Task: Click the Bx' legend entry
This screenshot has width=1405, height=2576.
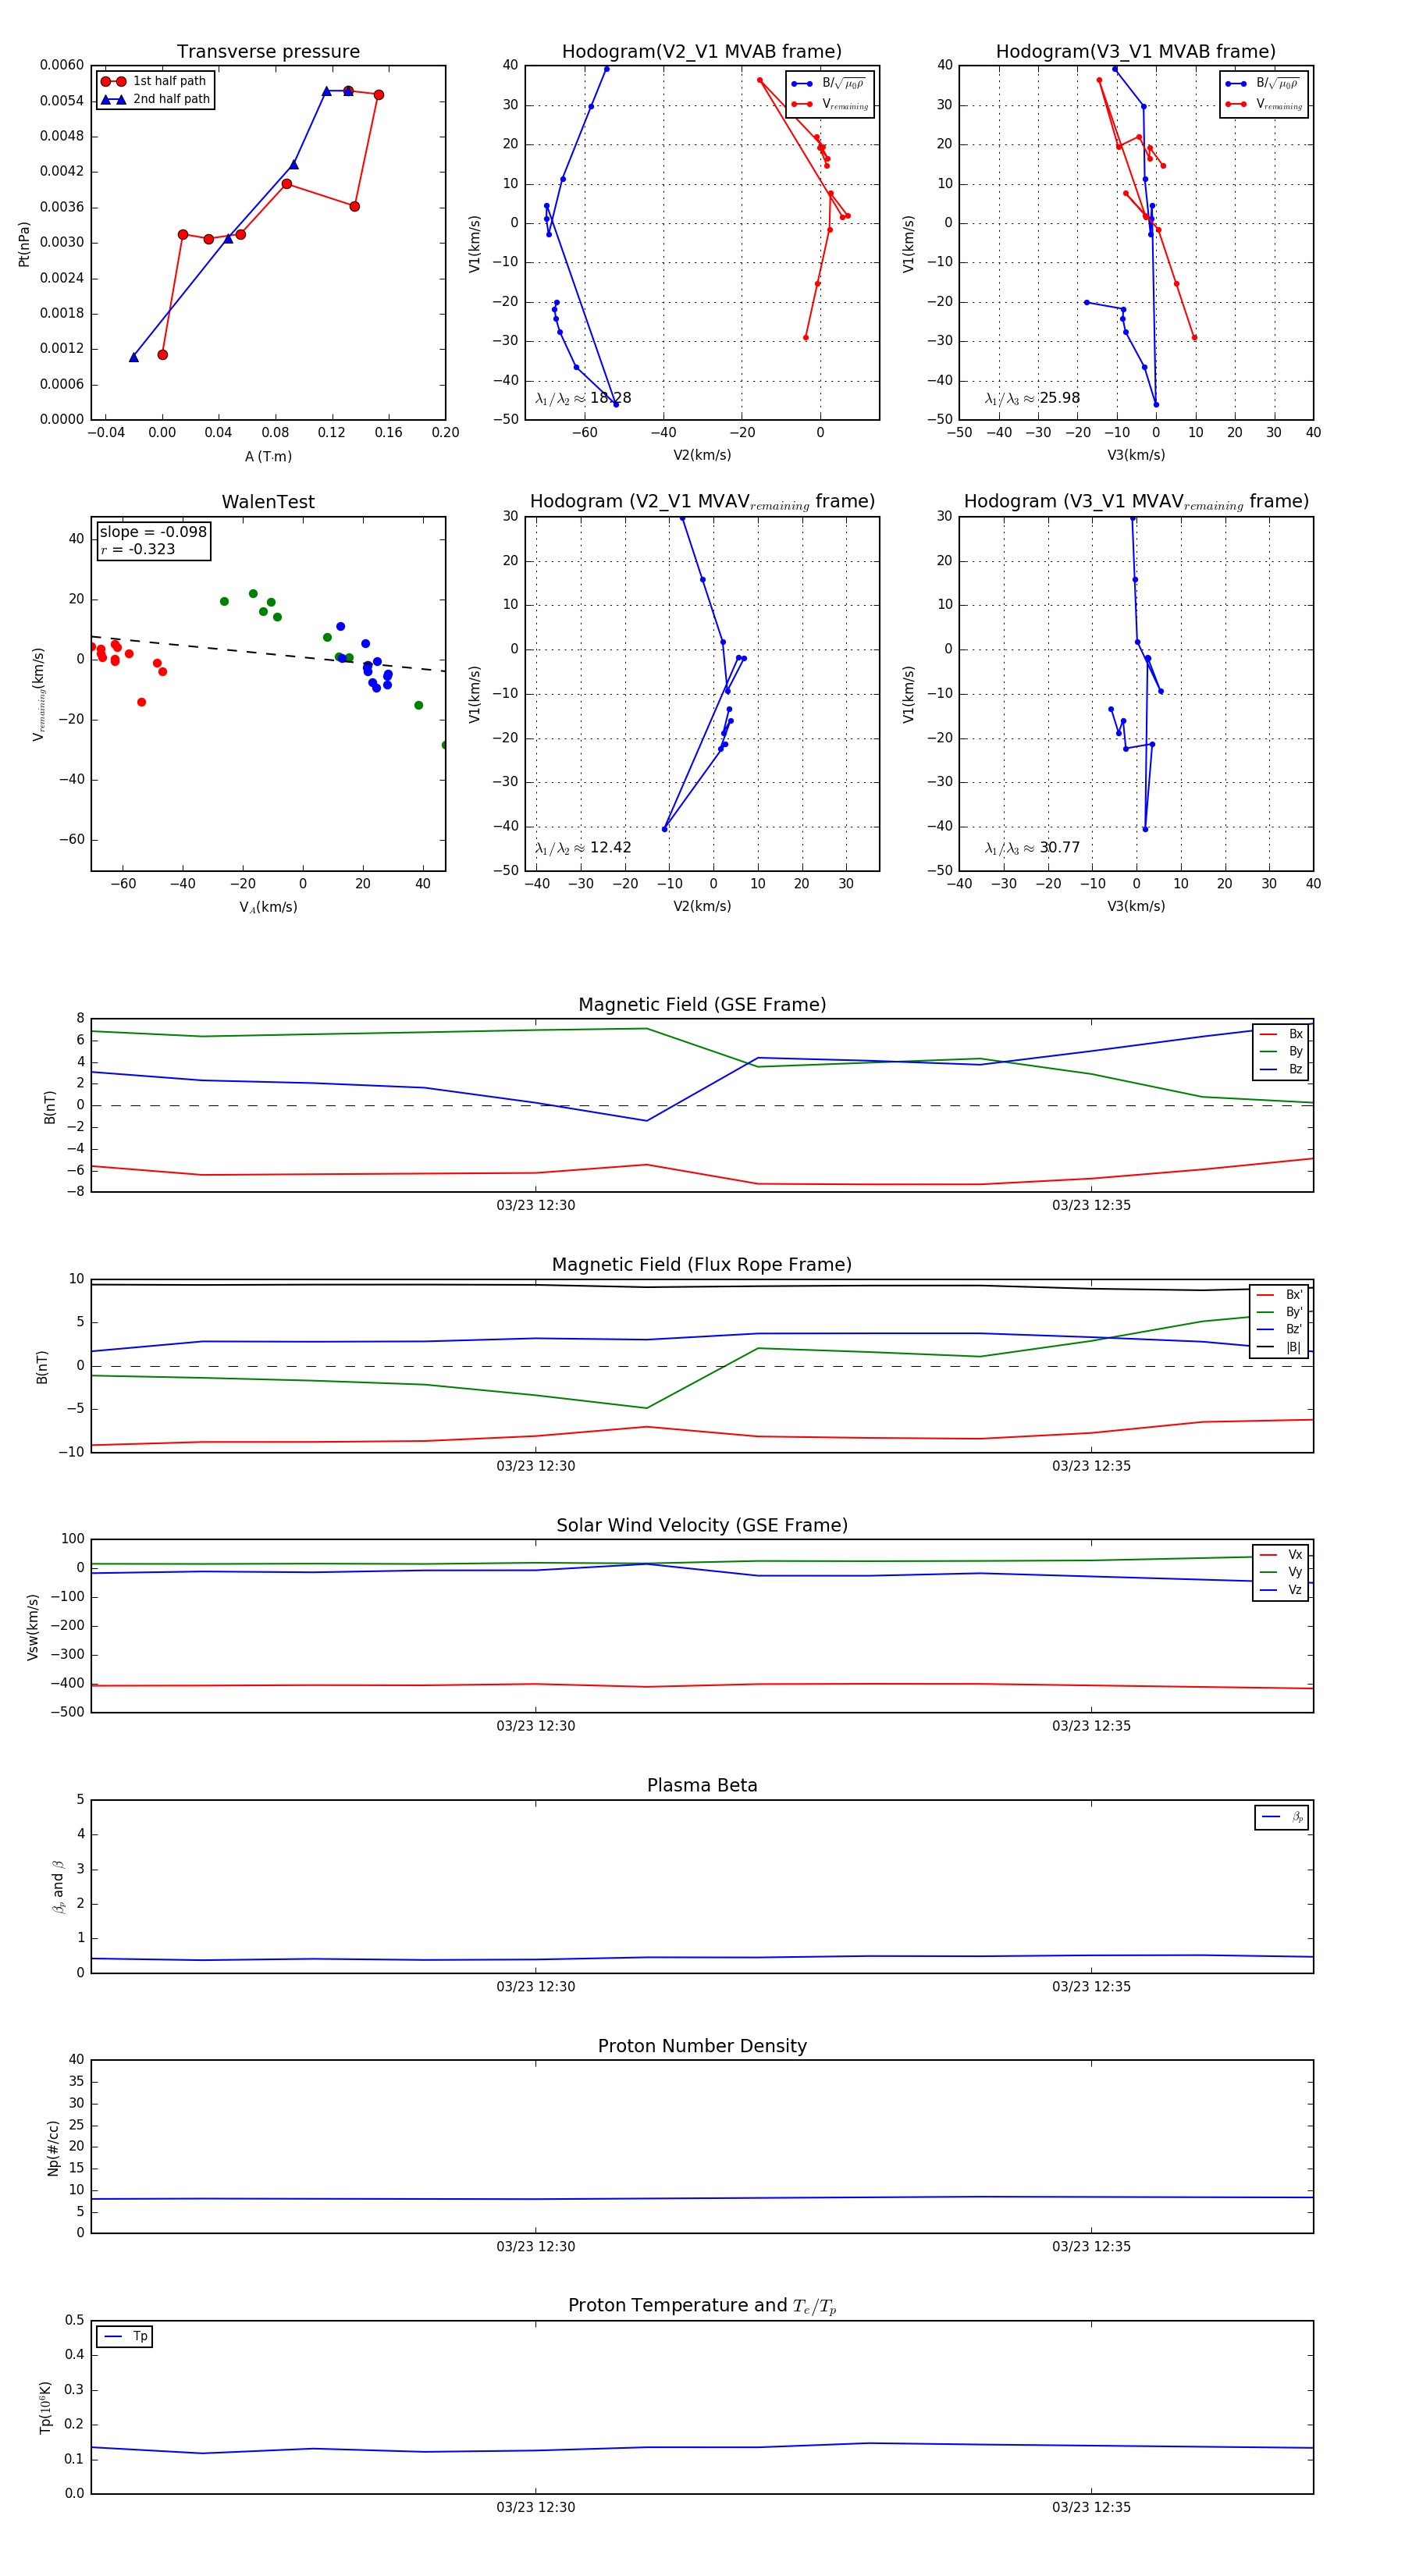Action: (x=1279, y=1294)
